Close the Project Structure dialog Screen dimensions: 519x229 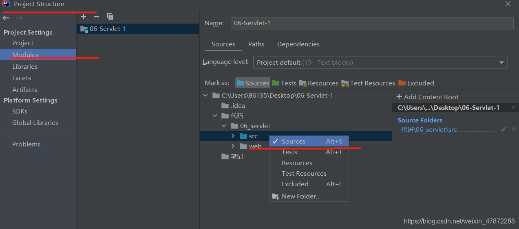click(508, 4)
